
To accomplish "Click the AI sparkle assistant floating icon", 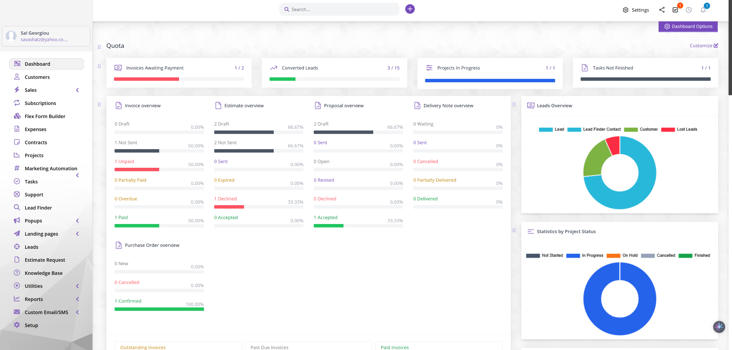I will point(719,327).
